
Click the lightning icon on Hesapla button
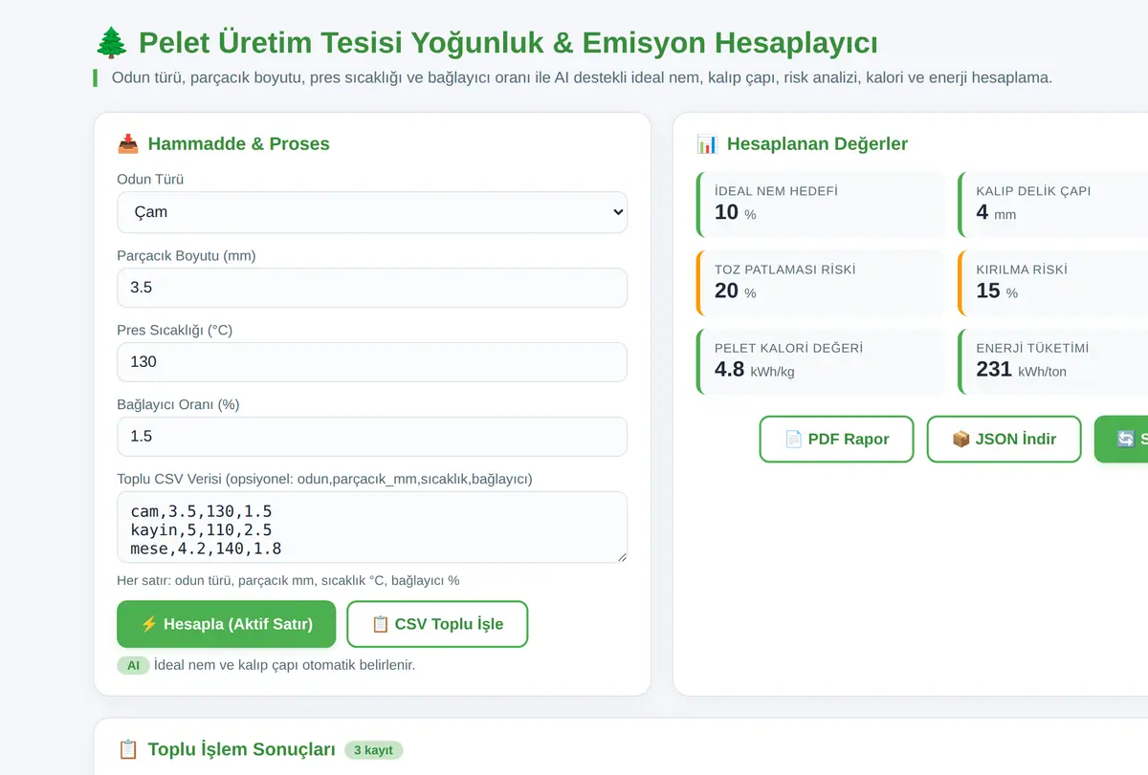click(149, 624)
